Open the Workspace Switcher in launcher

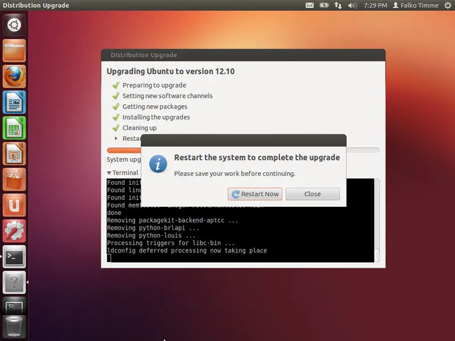[14, 306]
